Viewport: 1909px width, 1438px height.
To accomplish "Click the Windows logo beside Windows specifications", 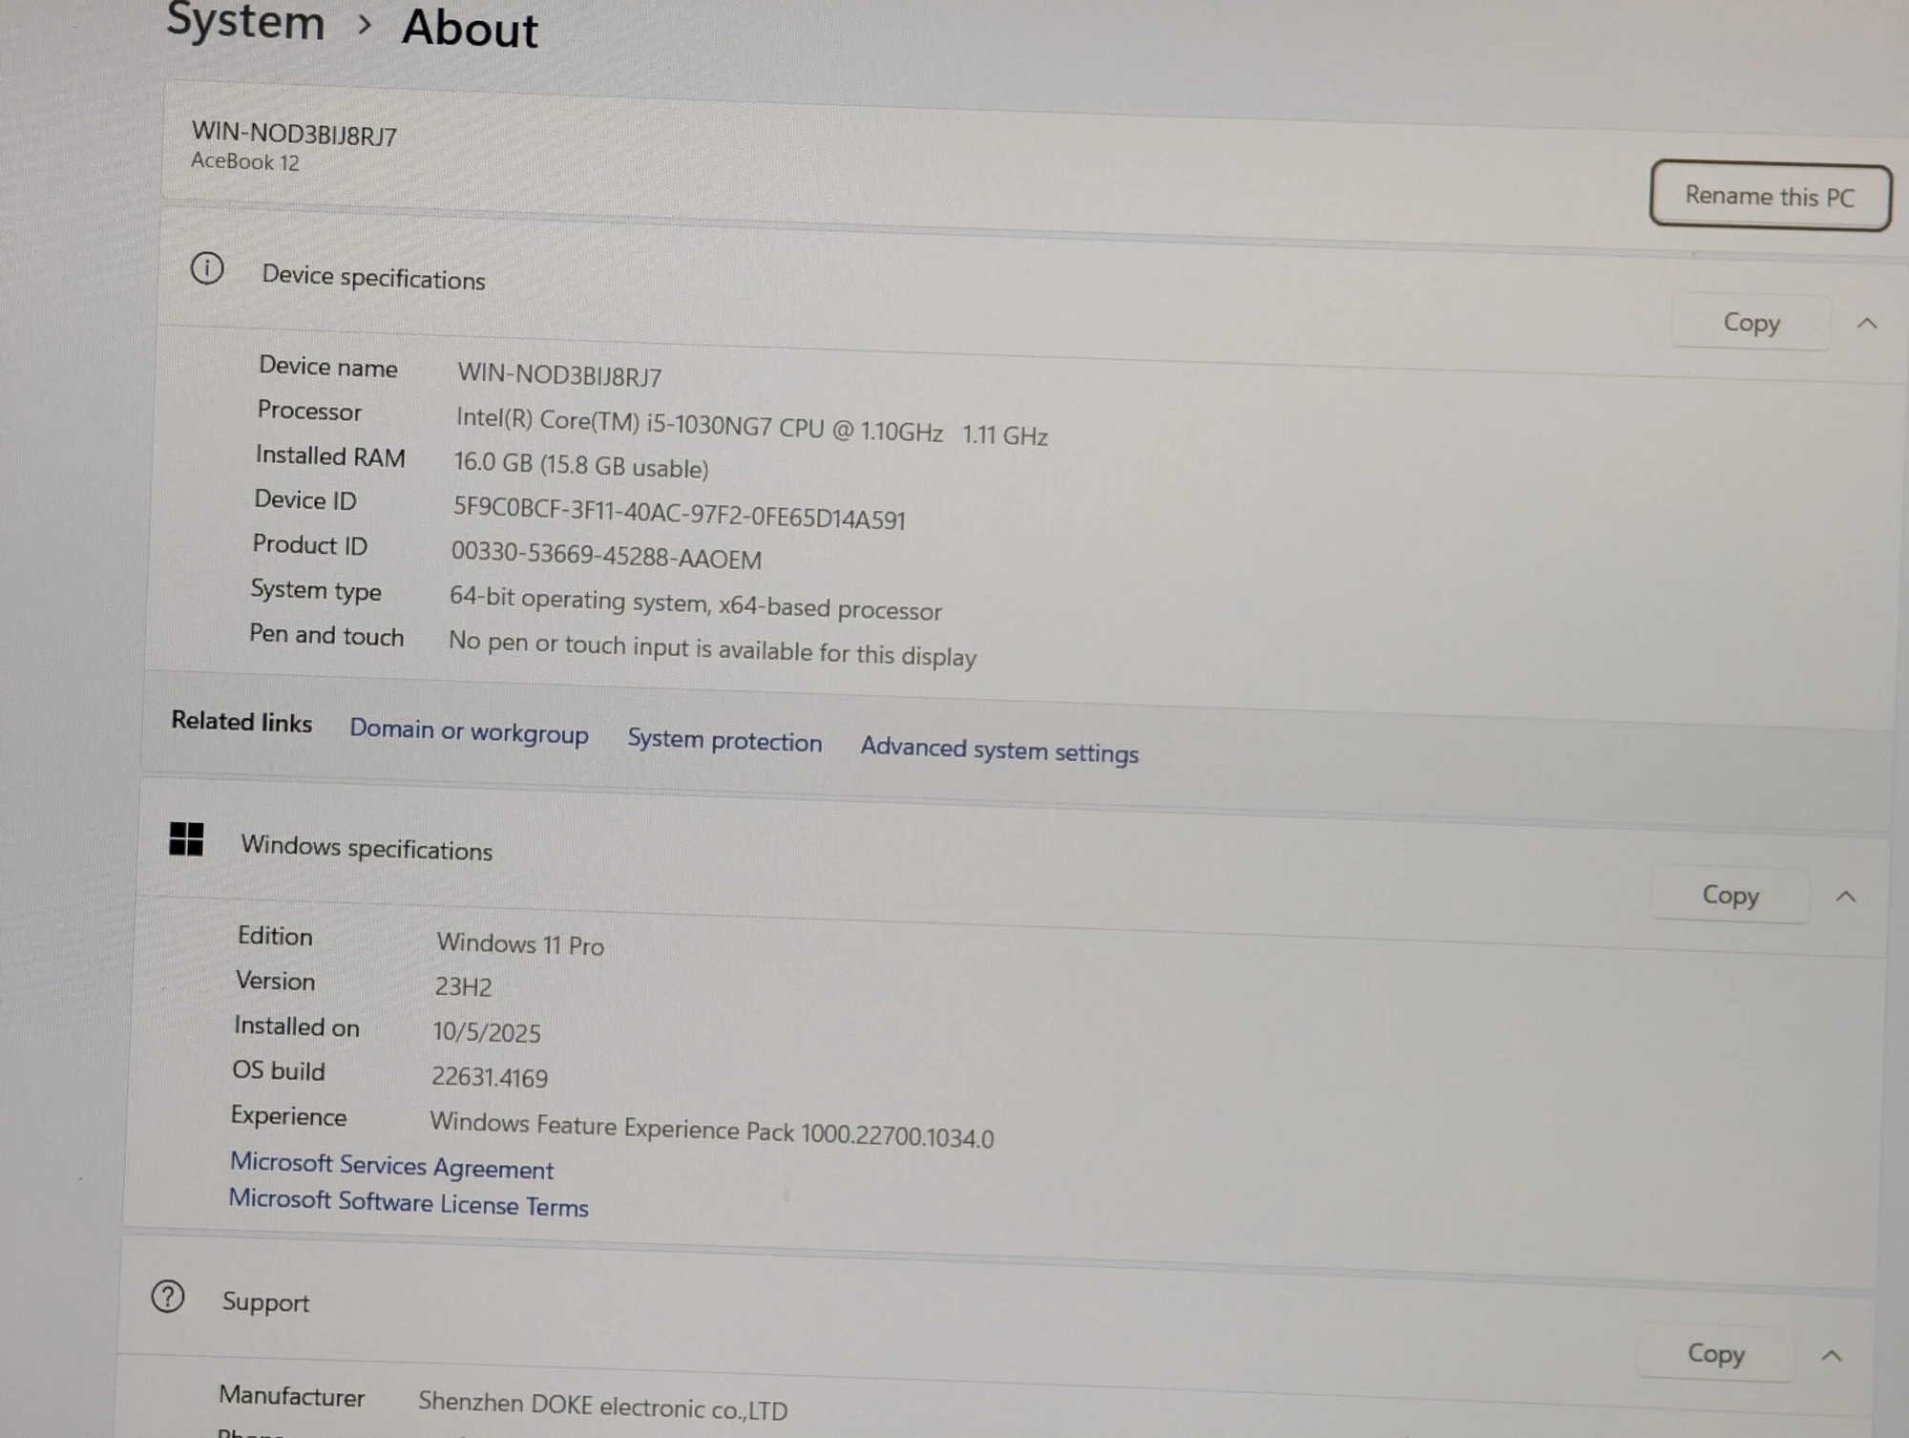I will [186, 839].
